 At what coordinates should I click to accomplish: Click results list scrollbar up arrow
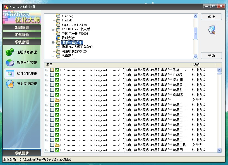point(219,70)
